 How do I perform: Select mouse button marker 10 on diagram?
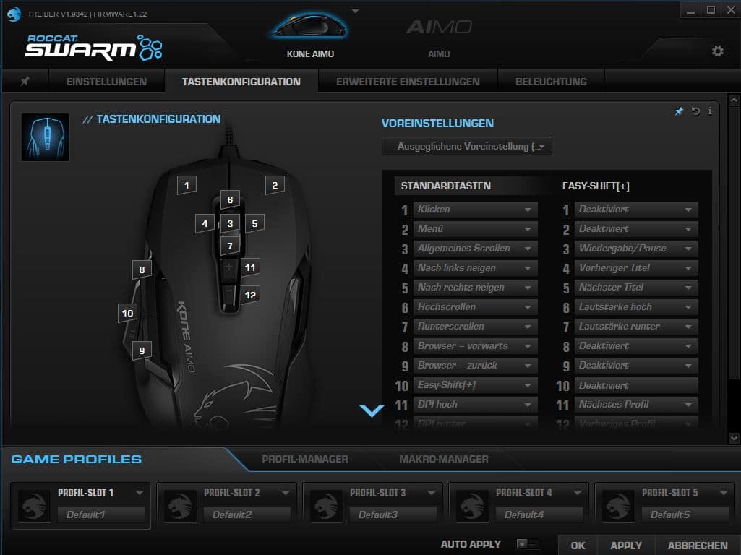pyautogui.click(x=128, y=313)
